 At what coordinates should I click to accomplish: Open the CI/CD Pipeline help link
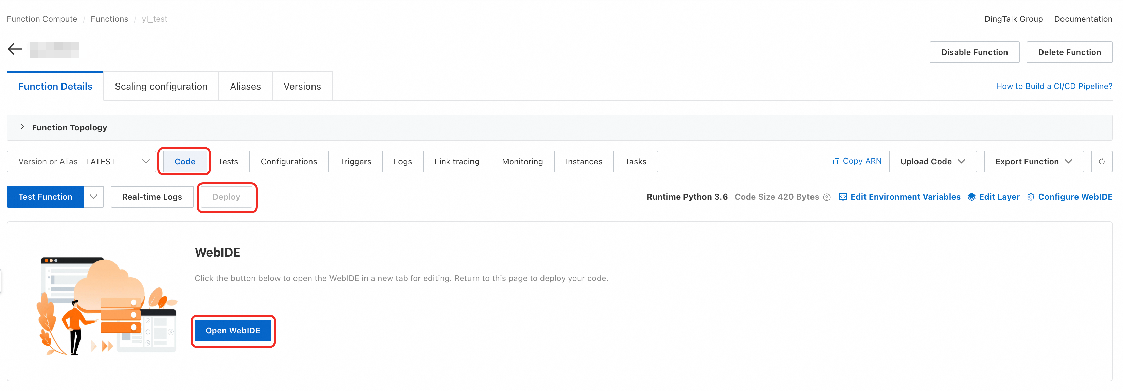[1054, 86]
